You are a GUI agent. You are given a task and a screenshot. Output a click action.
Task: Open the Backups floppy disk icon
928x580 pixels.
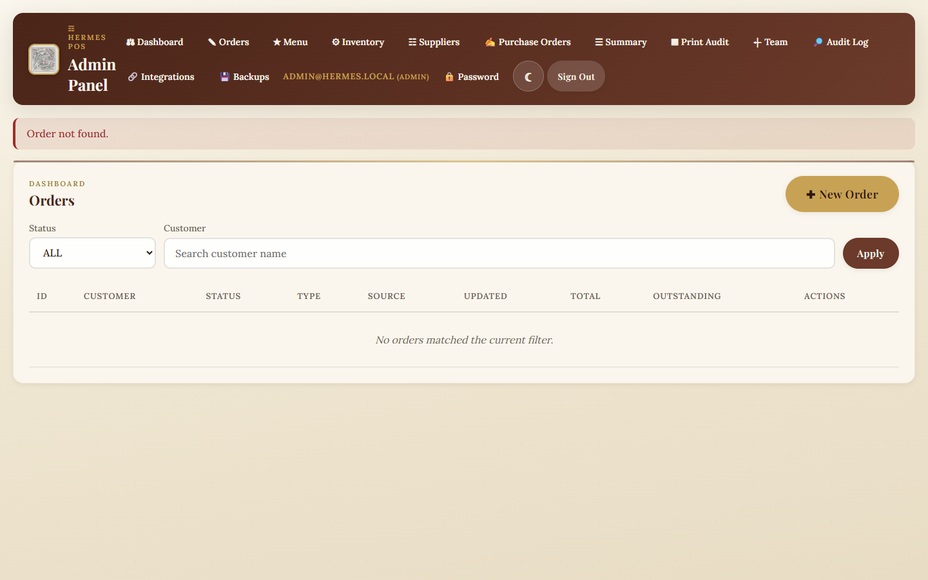click(224, 76)
